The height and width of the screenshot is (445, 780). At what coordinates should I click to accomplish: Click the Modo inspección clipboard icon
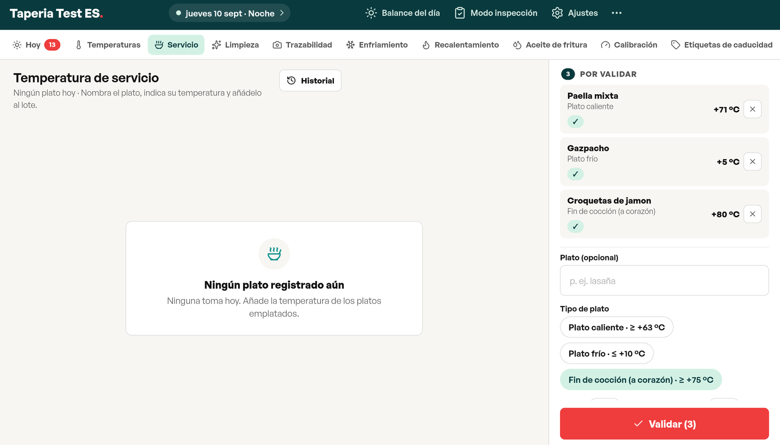pyautogui.click(x=460, y=13)
